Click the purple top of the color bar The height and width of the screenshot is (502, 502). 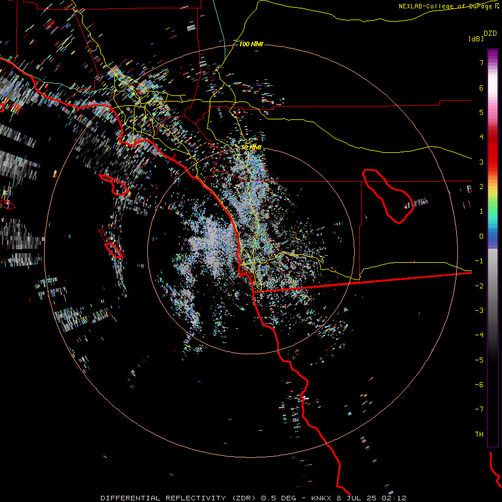coord(493,55)
